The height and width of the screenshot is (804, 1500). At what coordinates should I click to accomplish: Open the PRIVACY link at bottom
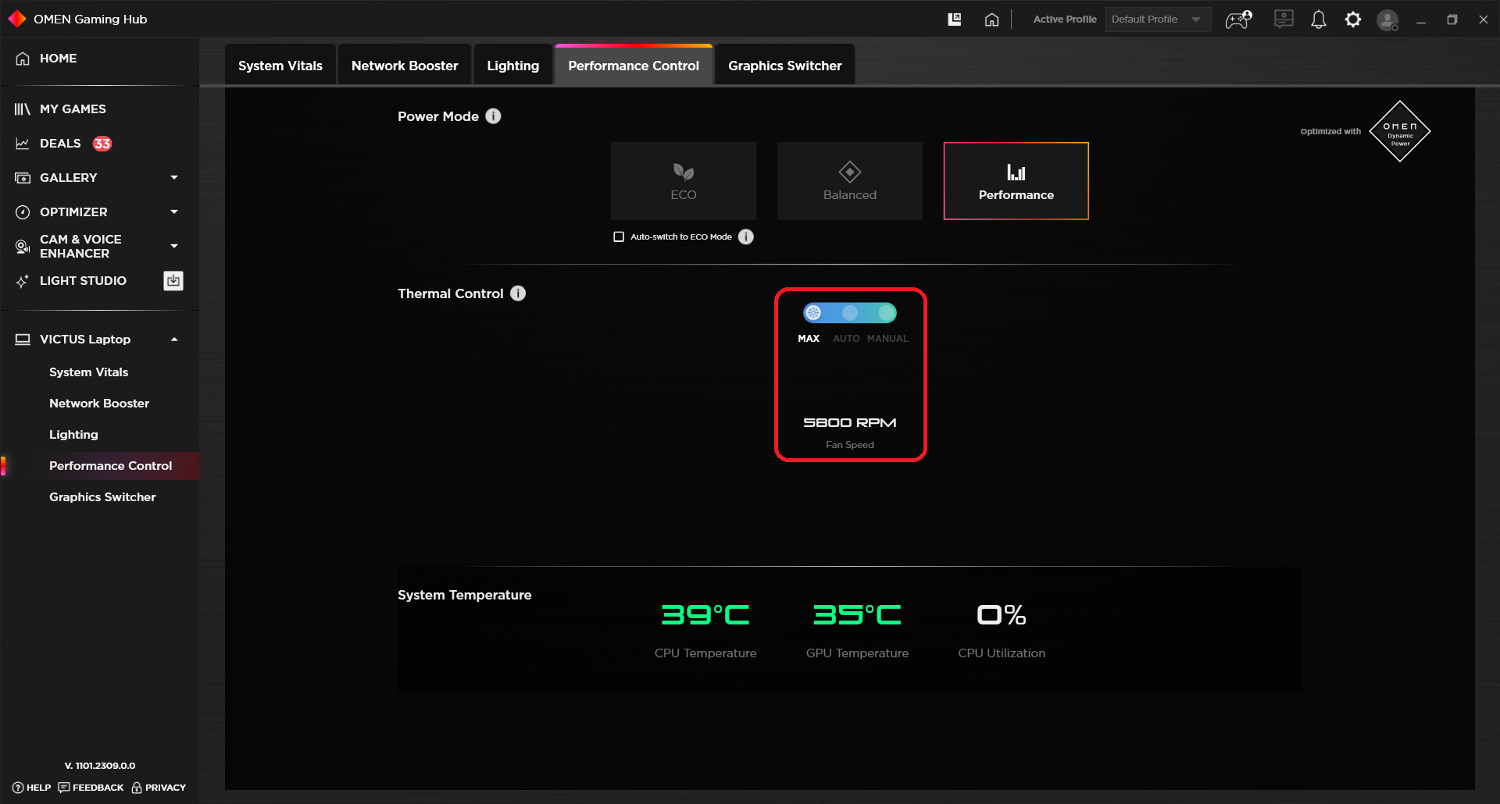[x=165, y=787]
